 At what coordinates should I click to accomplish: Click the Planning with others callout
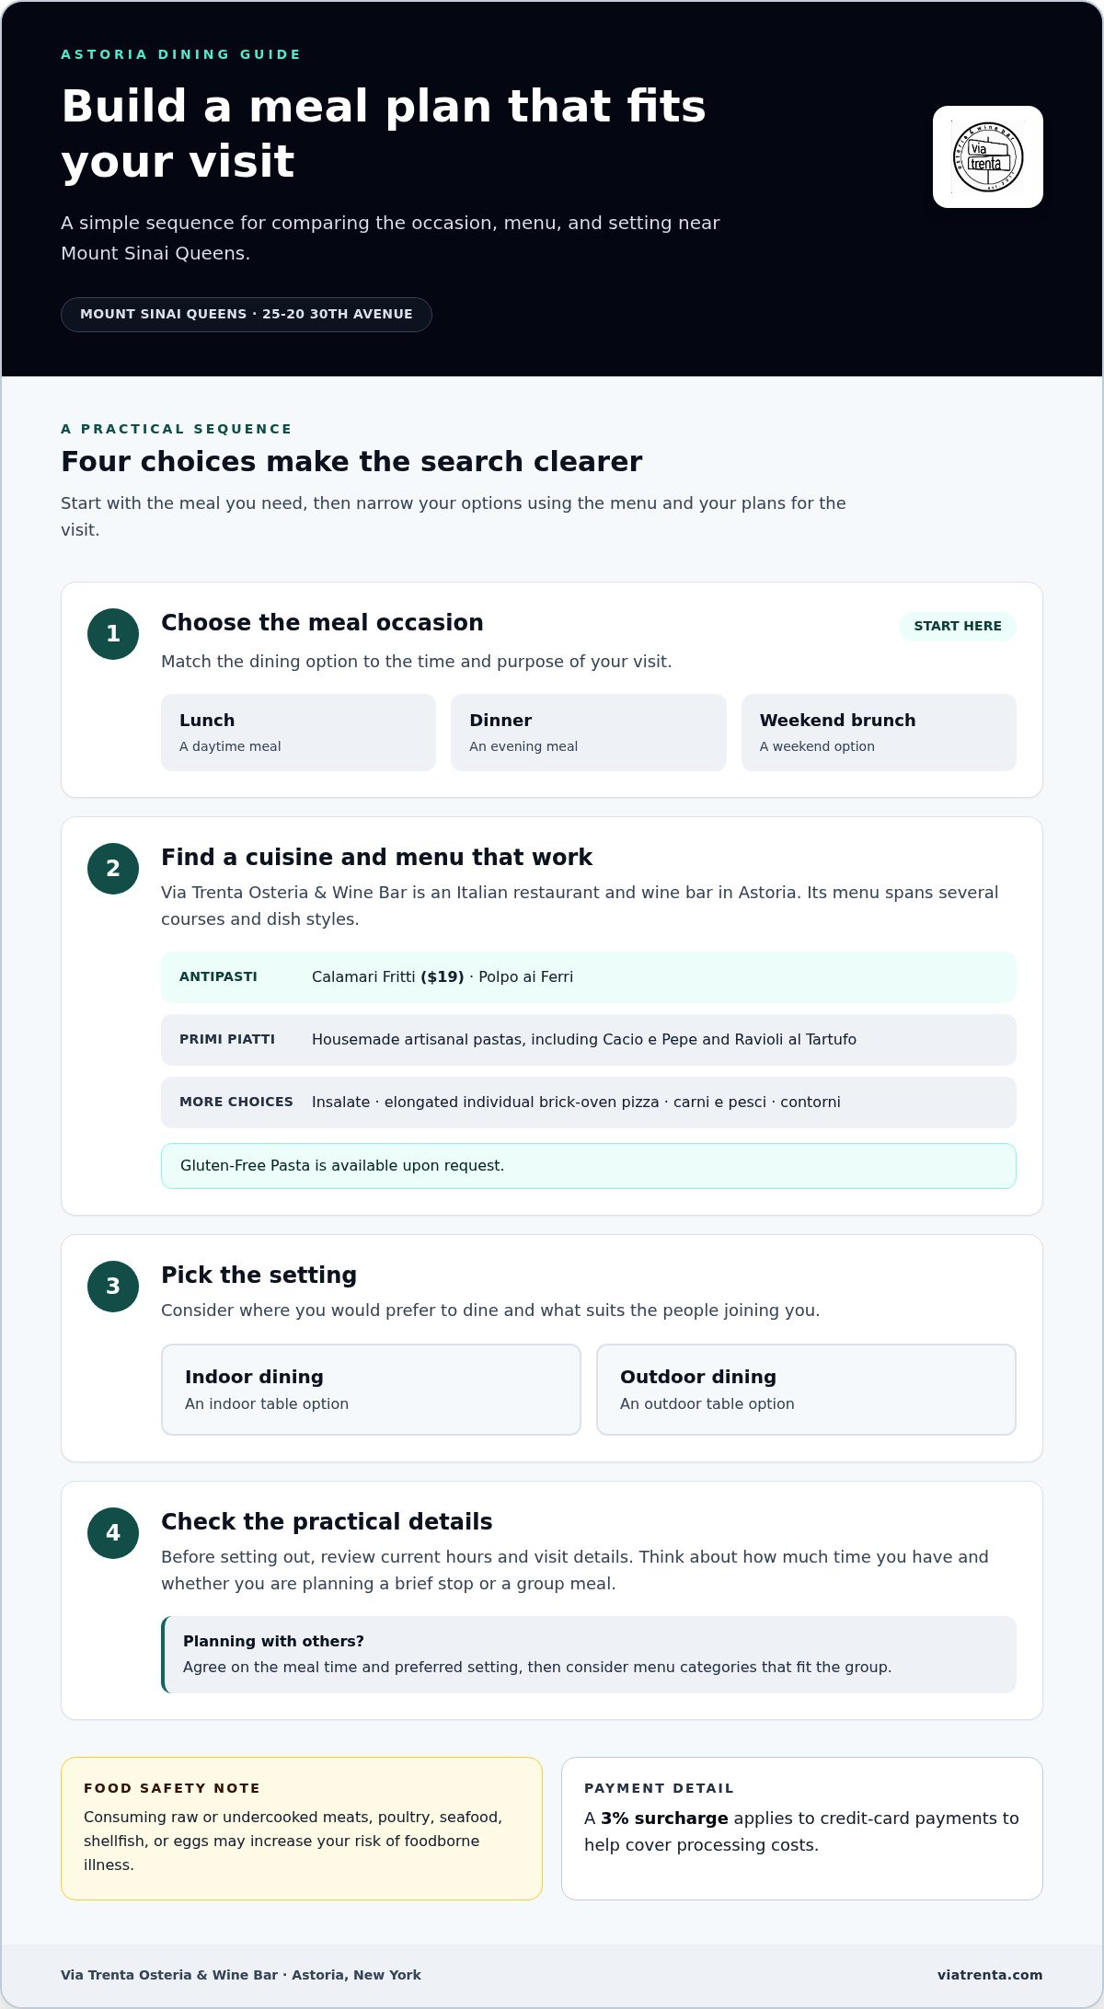pos(589,1655)
